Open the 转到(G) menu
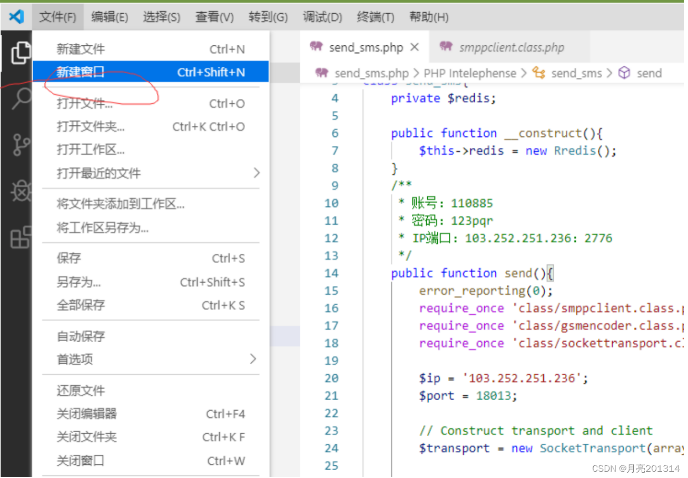 268,17
